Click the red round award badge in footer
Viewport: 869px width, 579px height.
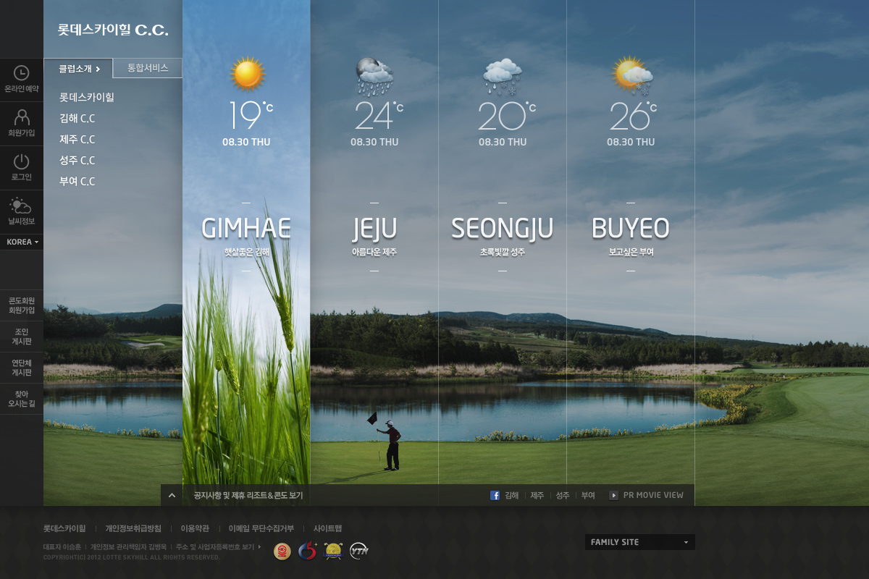[282, 551]
